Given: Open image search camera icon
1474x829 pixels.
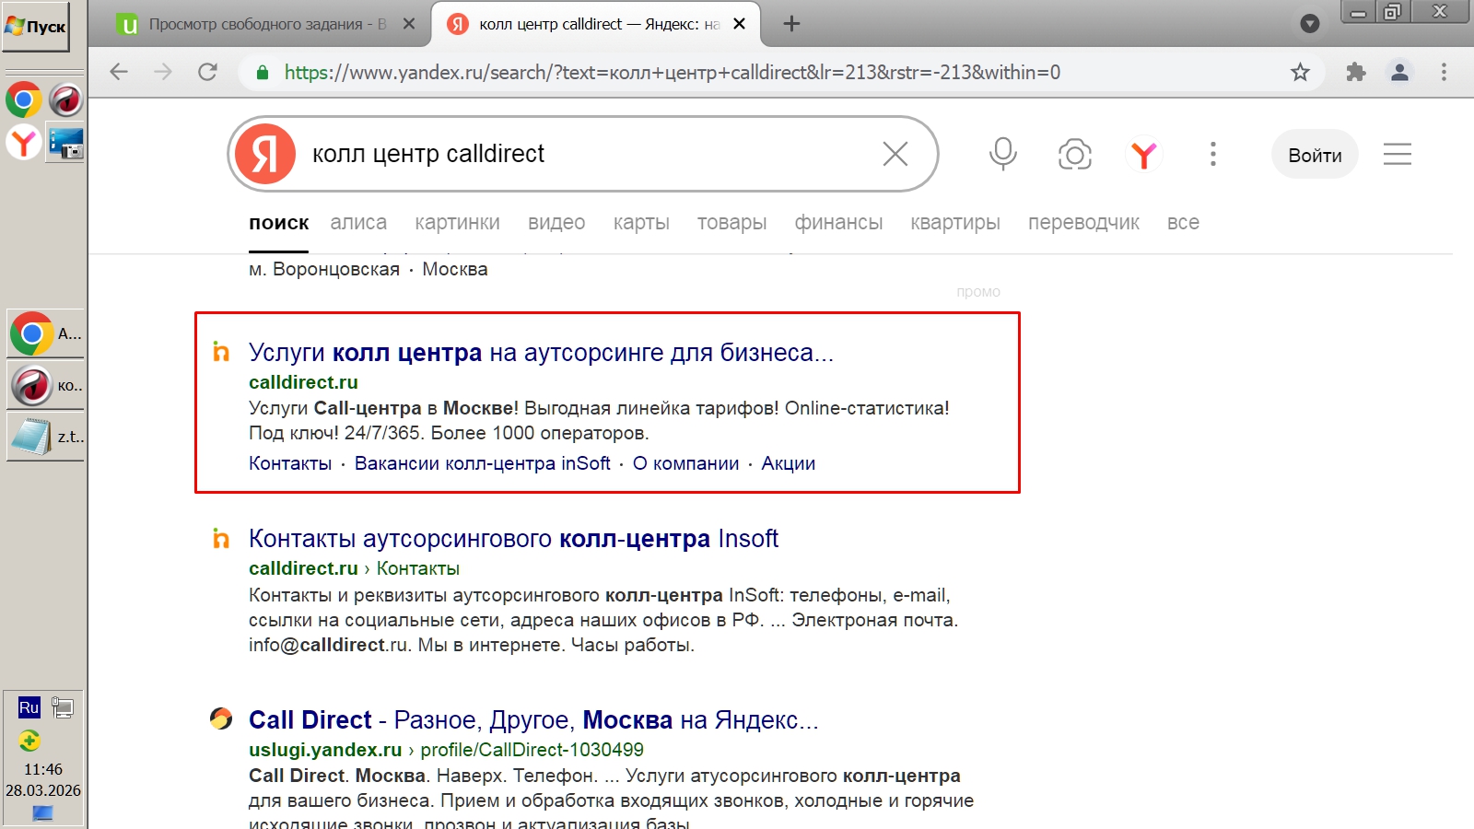Looking at the screenshot, I should [1074, 154].
